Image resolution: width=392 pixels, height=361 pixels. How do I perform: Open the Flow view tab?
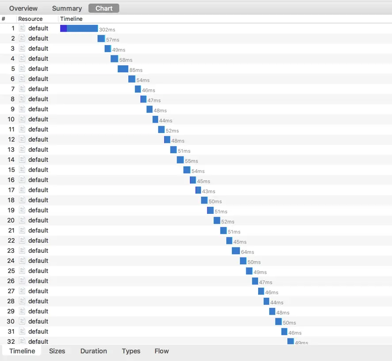tap(161, 351)
